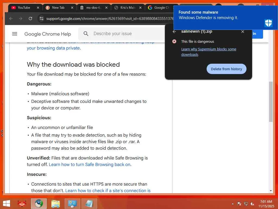
Task: Open the notepad taskbar app
Action: point(89,204)
